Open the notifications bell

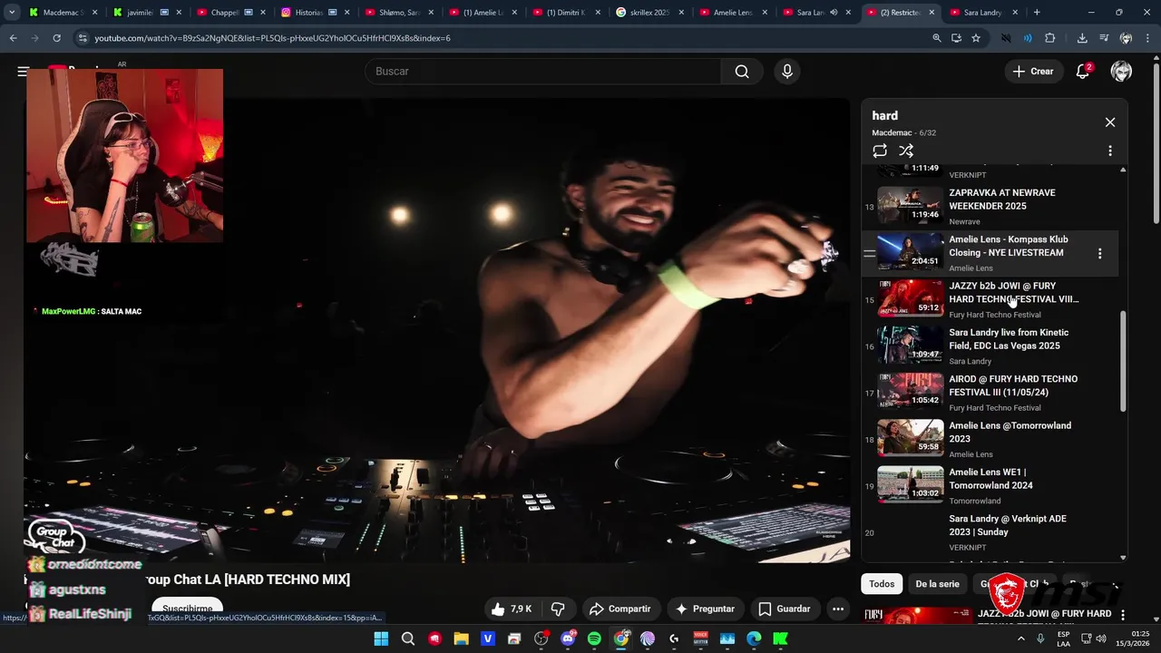pos(1083,72)
